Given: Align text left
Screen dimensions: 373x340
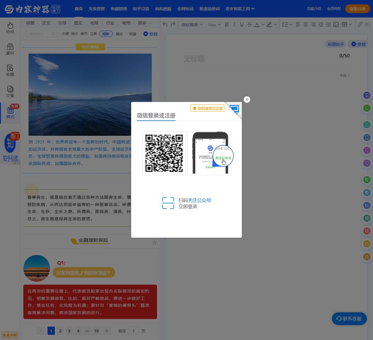Looking at the screenshot, I should click(298, 25).
